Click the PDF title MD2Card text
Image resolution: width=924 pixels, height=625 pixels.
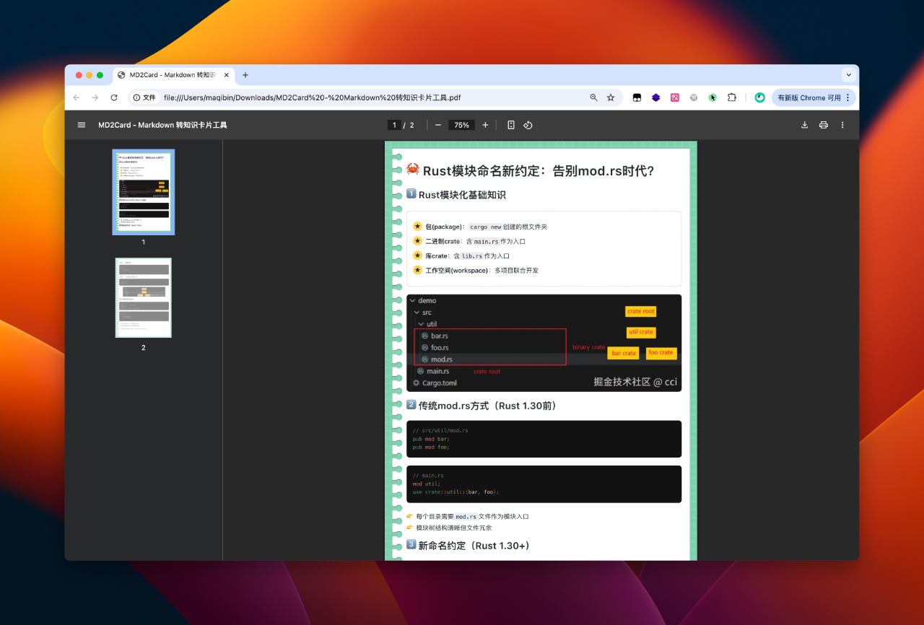(162, 125)
